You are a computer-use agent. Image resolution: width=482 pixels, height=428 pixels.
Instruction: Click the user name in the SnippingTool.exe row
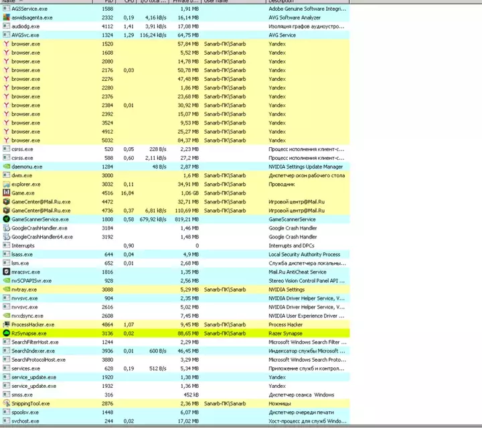[x=225, y=403]
